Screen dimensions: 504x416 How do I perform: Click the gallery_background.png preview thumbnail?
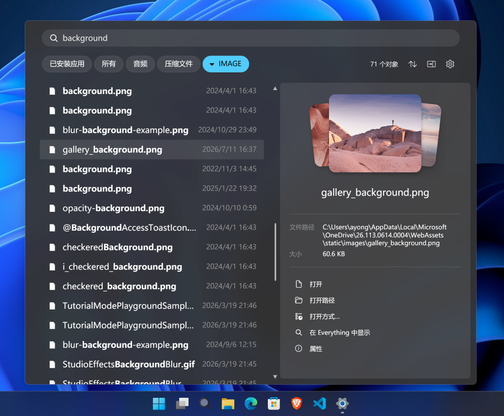pyautogui.click(x=375, y=133)
